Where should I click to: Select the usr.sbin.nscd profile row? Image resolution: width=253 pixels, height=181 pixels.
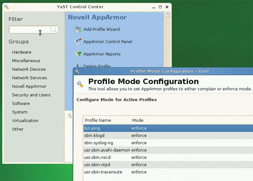tap(168, 157)
